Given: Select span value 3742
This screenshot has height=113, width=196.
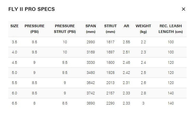Looking at the screenshot, I should (x=91, y=93).
